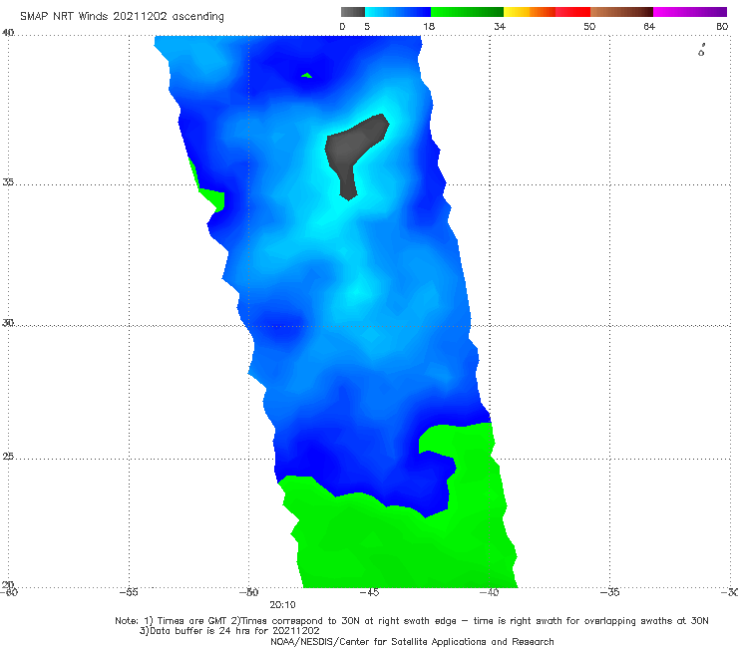Click the title 'SMAP NRT Winds 20211202 ascending'

coord(122,16)
